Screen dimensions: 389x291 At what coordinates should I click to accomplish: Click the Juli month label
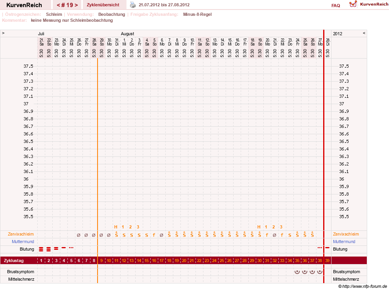[41, 34]
